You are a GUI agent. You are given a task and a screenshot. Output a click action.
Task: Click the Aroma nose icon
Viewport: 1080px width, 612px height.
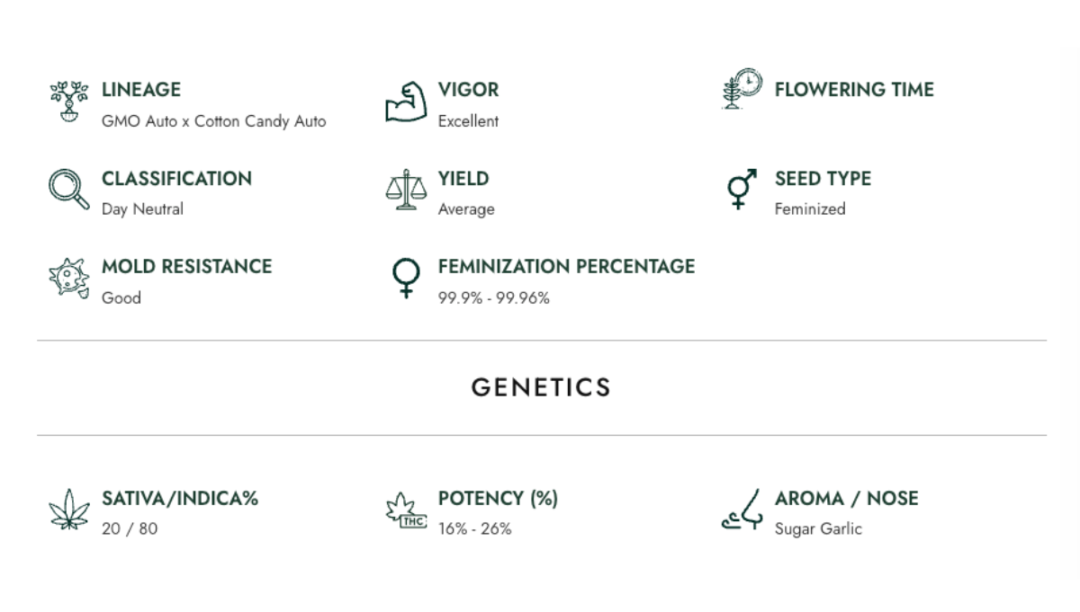coord(742,510)
